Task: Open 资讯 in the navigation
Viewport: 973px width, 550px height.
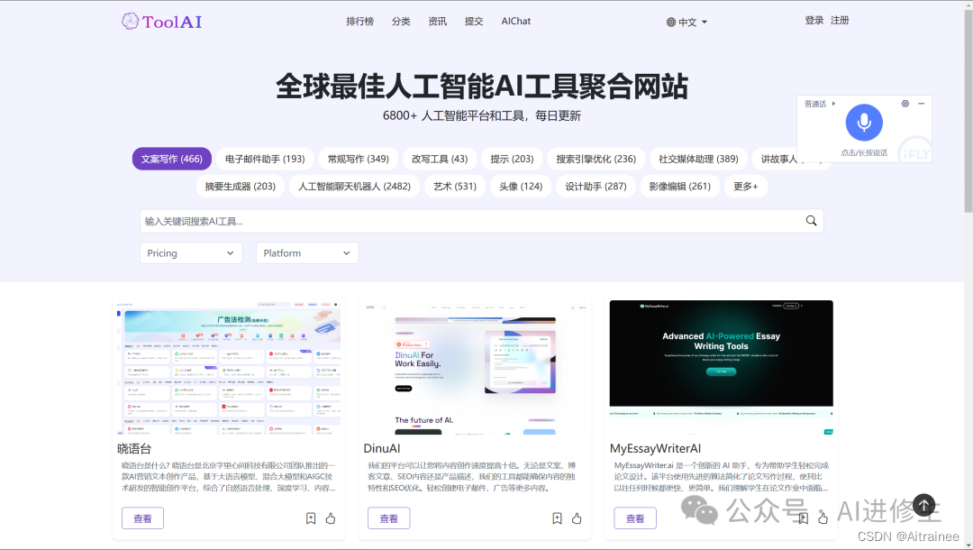Action: [x=438, y=21]
